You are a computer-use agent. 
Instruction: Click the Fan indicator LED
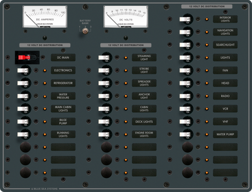coord(207,70)
